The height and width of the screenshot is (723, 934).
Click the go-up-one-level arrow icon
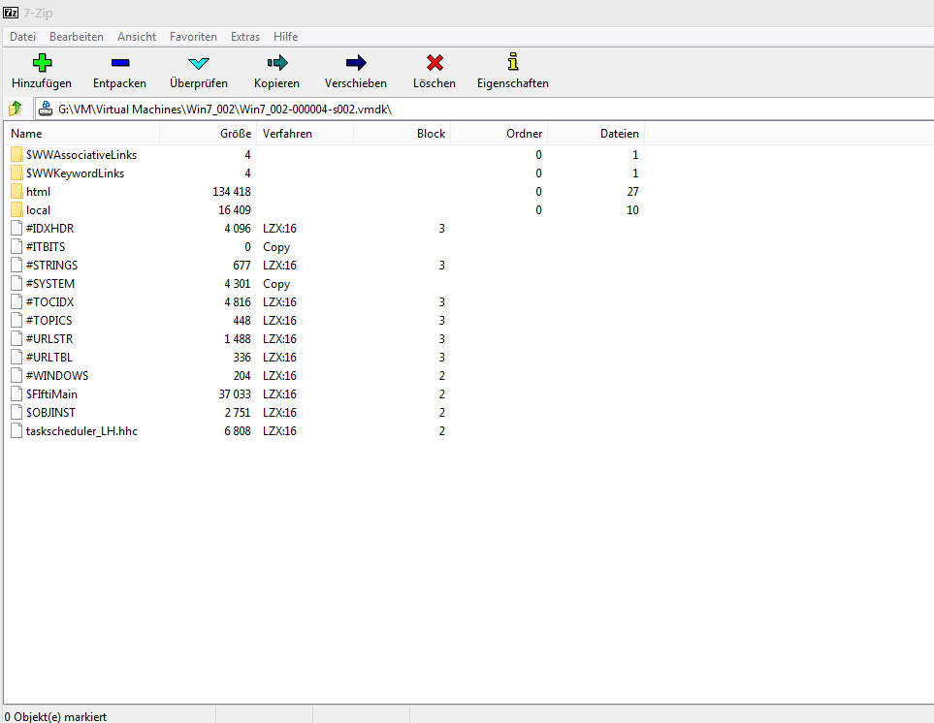click(x=15, y=109)
